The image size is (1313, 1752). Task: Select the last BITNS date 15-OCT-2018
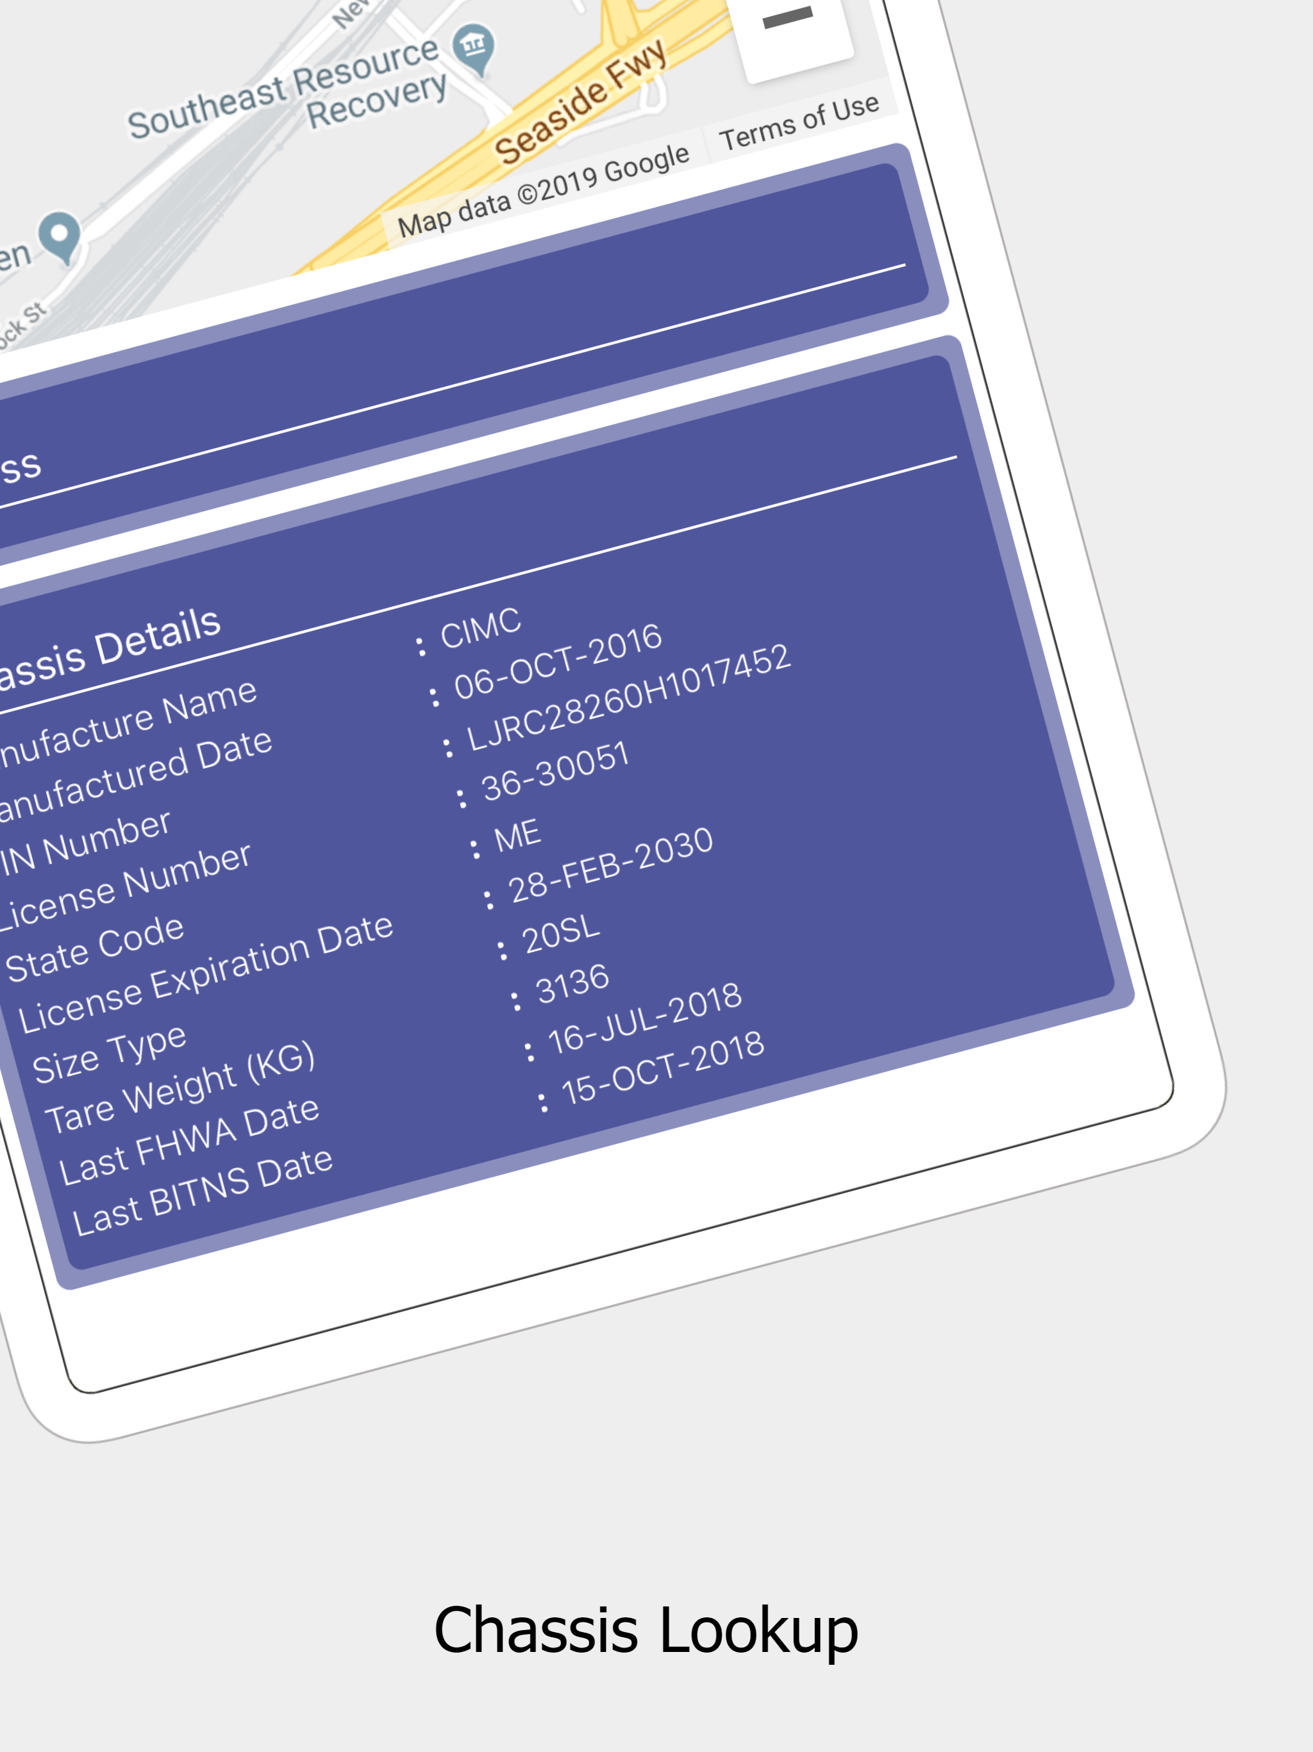point(662,1068)
